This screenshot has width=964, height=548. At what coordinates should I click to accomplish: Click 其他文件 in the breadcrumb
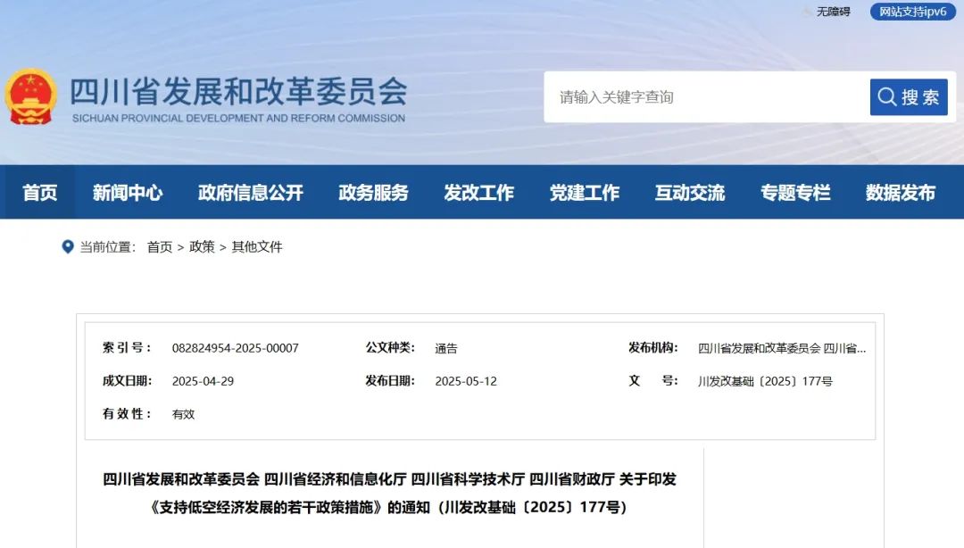(x=257, y=246)
